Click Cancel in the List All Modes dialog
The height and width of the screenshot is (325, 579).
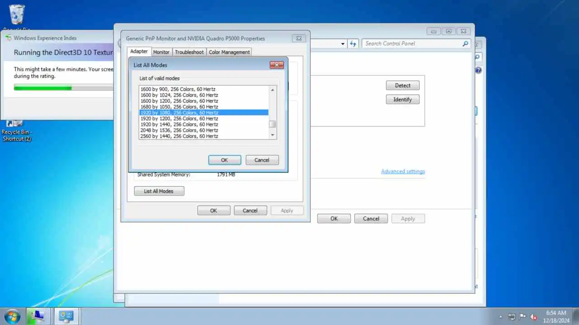pyautogui.click(x=262, y=160)
